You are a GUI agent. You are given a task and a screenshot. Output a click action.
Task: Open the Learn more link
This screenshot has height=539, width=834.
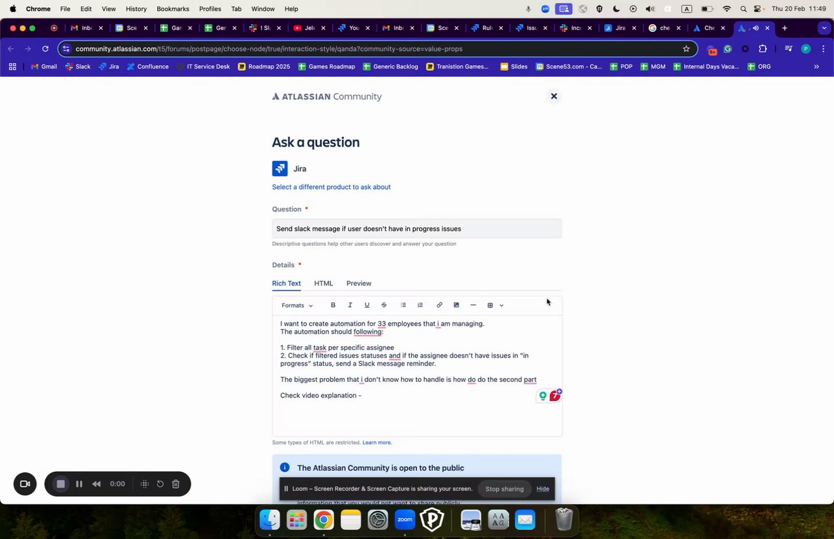pos(377,443)
